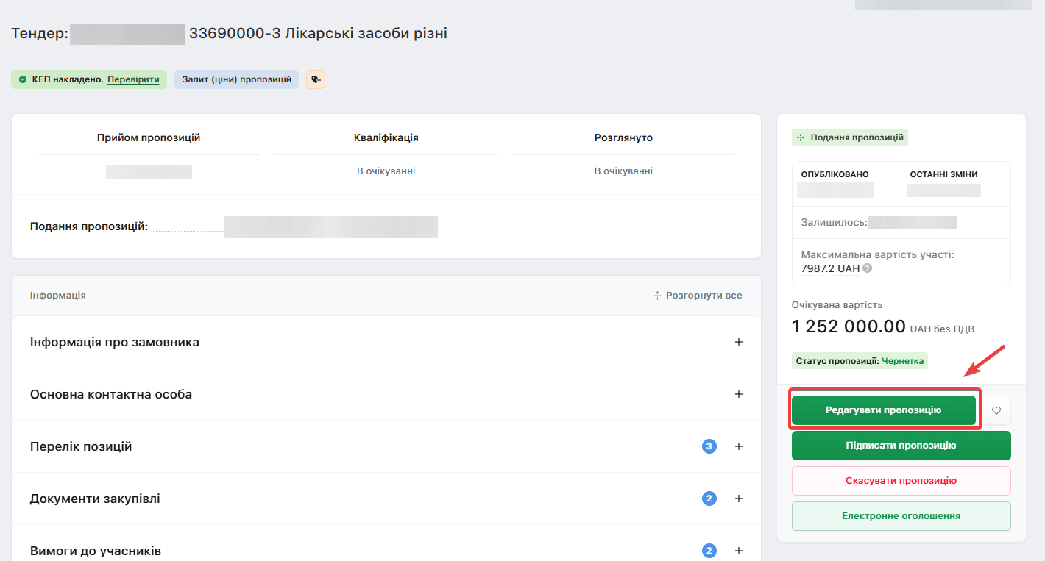This screenshot has height=561, width=1045.
Task: Click the Статус пропозиції: Чернетка label
Action: pyautogui.click(x=860, y=361)
